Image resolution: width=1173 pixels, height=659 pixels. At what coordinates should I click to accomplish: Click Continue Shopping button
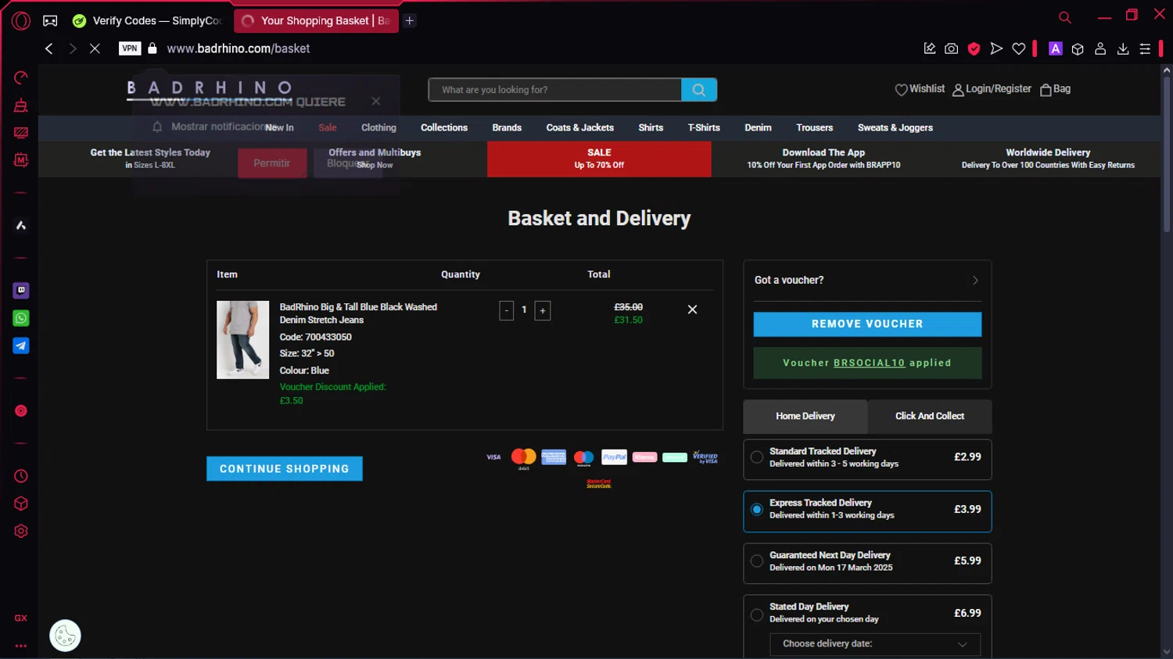(285, 469)
